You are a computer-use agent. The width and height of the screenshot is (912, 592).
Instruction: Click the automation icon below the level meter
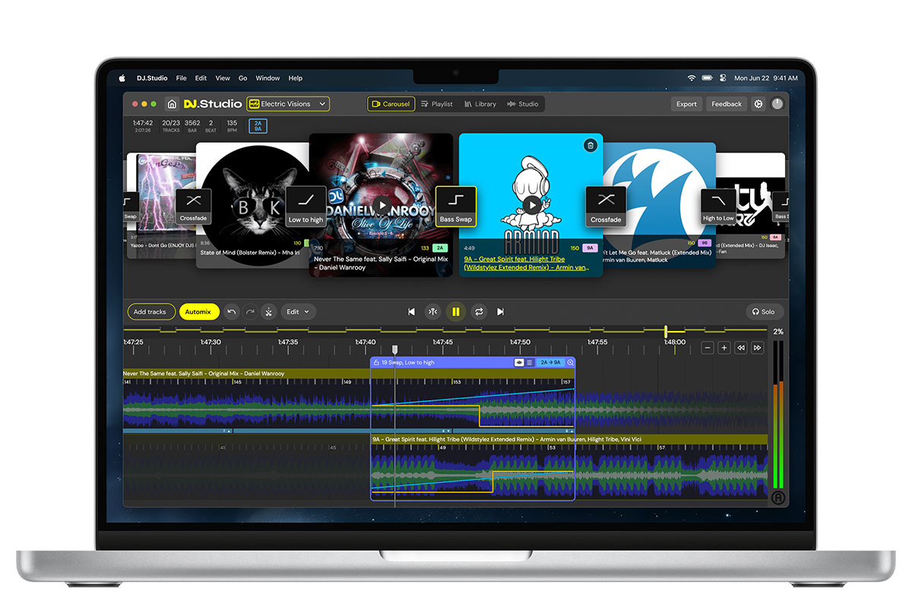click(x=777, y=498)
